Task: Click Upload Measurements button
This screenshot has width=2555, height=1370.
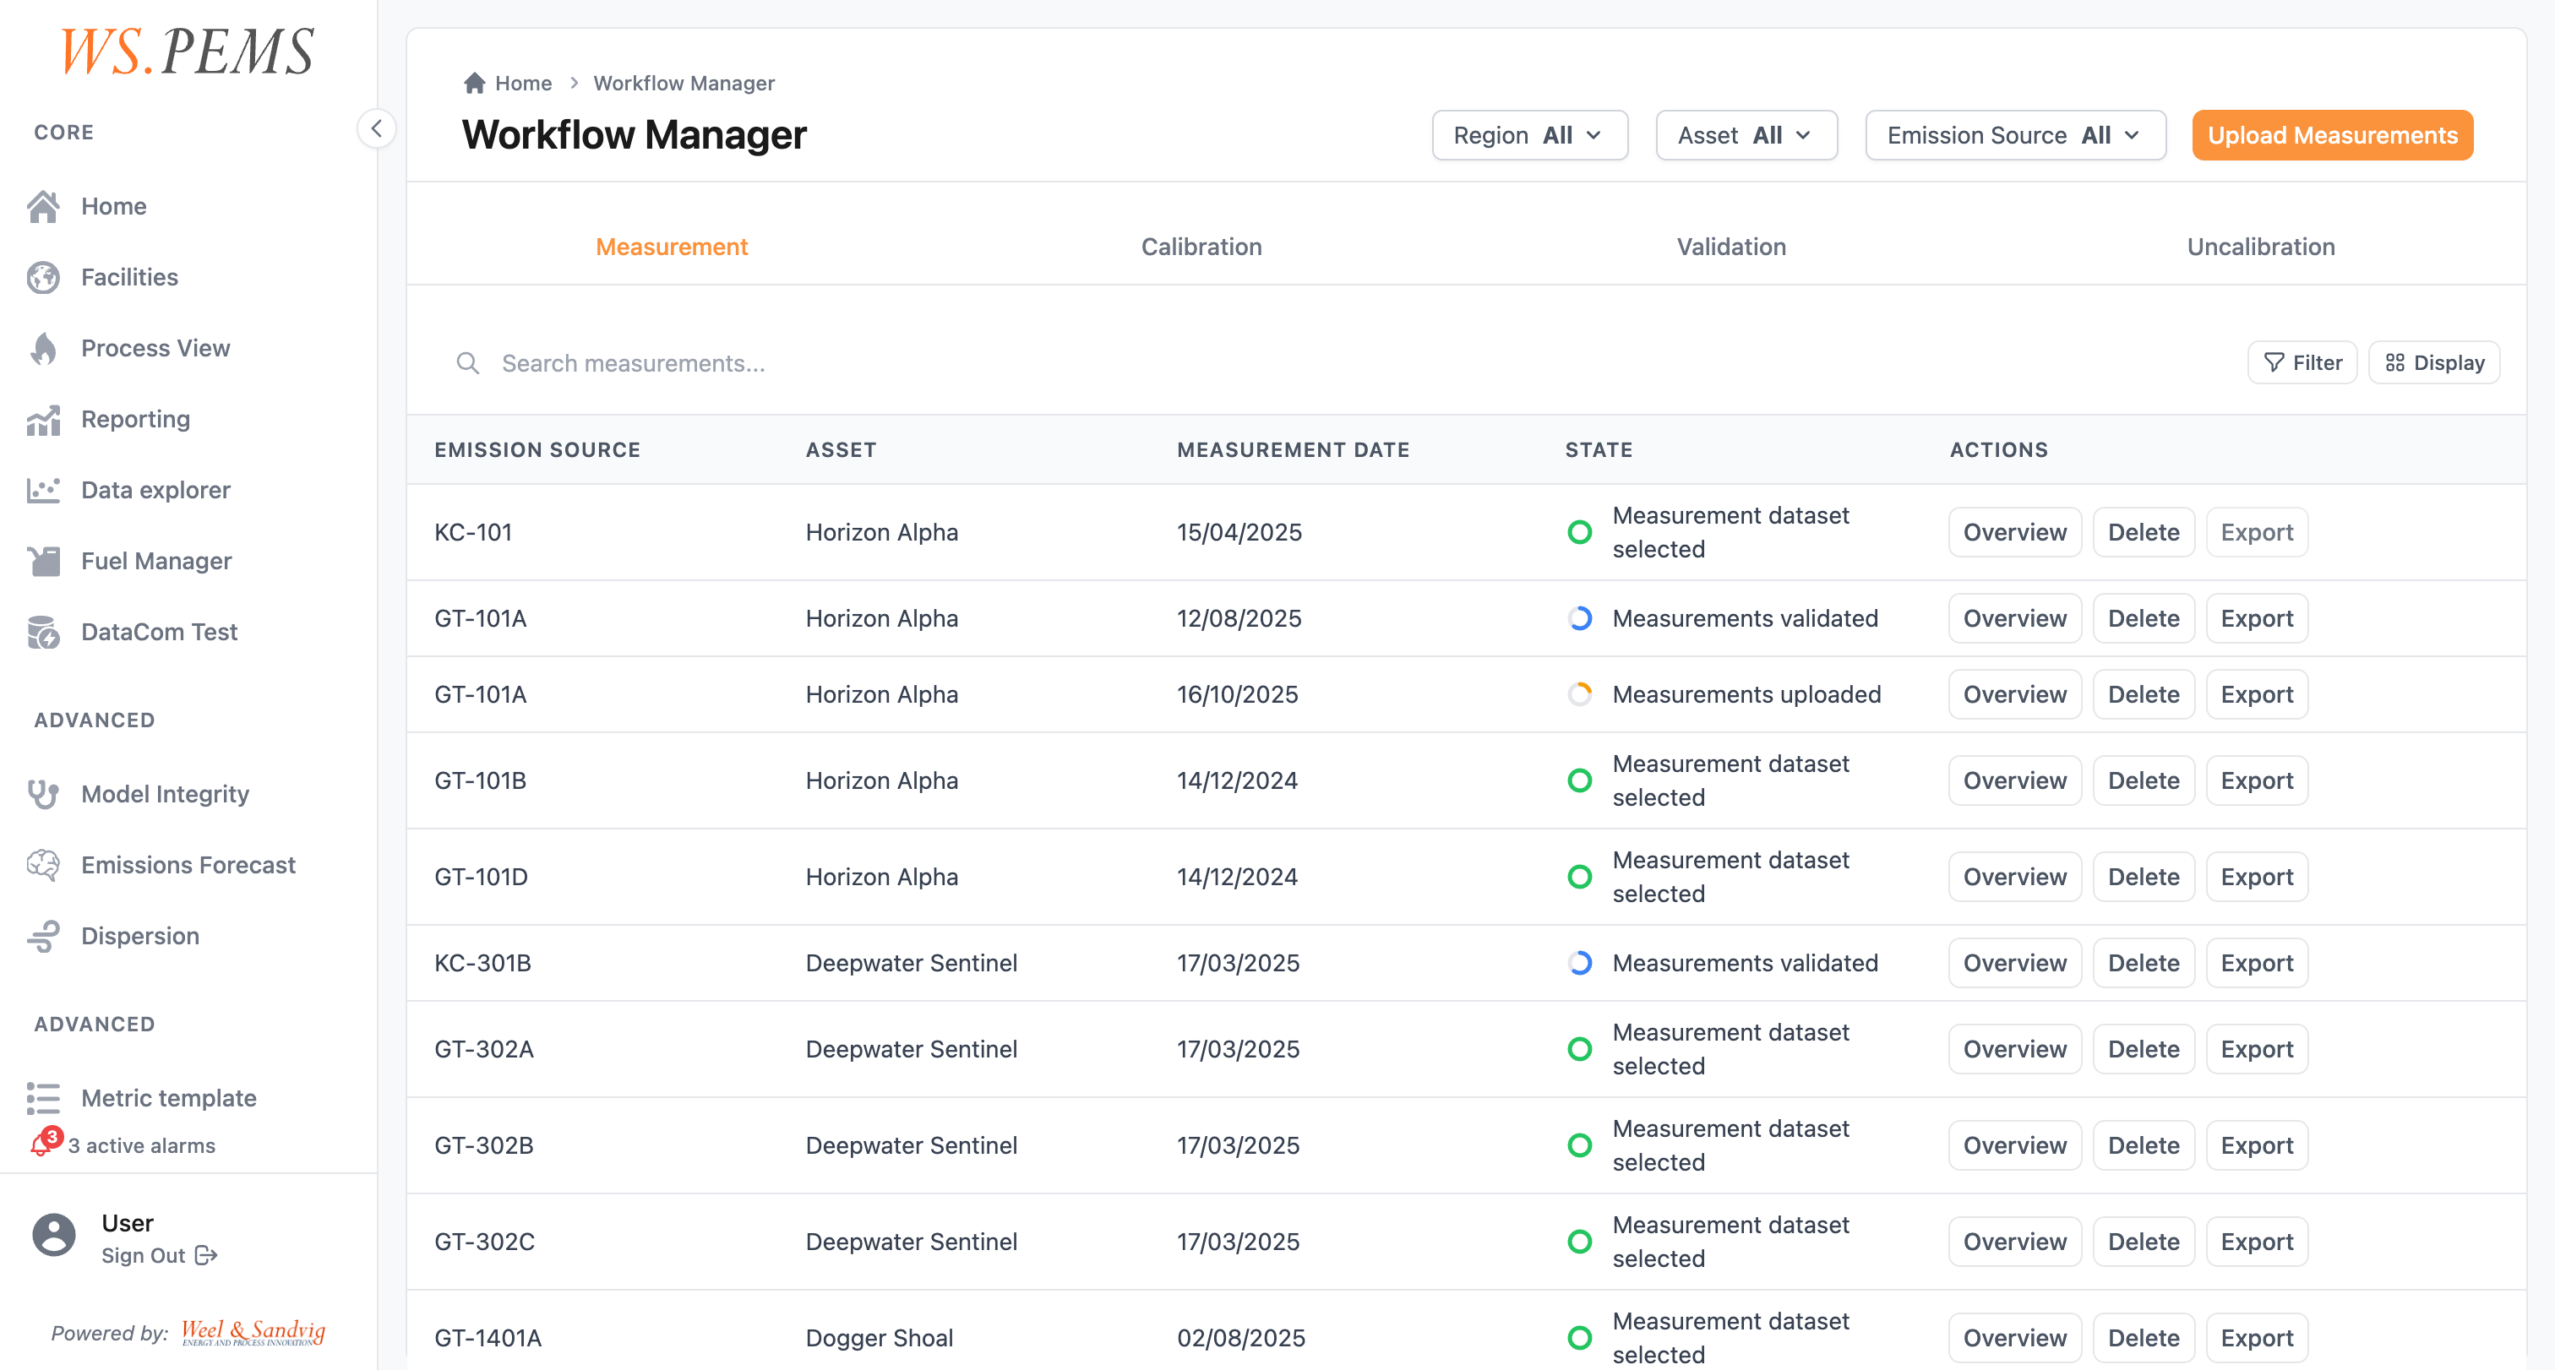Action: tap(2332, 135)
